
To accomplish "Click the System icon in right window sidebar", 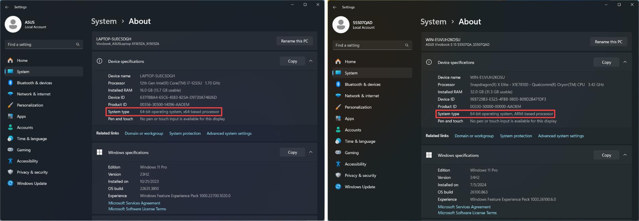I will coord(338,73).
